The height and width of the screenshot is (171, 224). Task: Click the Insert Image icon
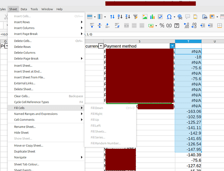click(145, 16)
